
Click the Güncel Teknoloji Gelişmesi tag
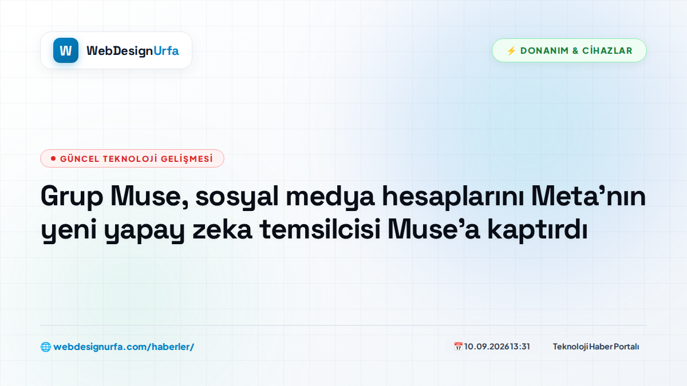(x=132, y=158)
